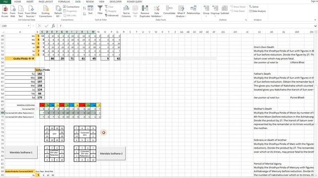This screenshot has width=318, height=178.
Task: Click the Remove Duplicates icon
Action: 145,11
